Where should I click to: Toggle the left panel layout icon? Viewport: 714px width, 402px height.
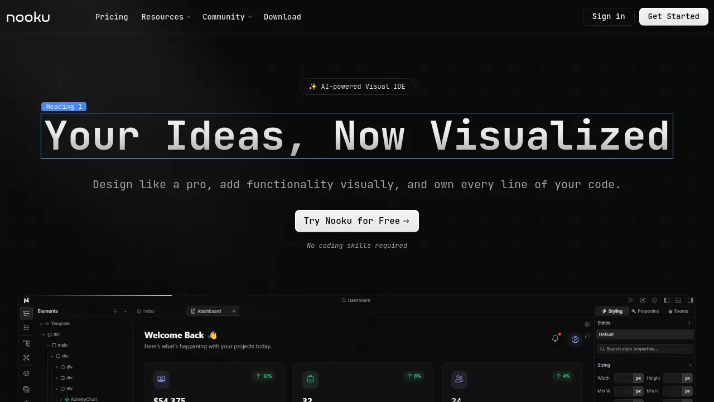[667, 300]
